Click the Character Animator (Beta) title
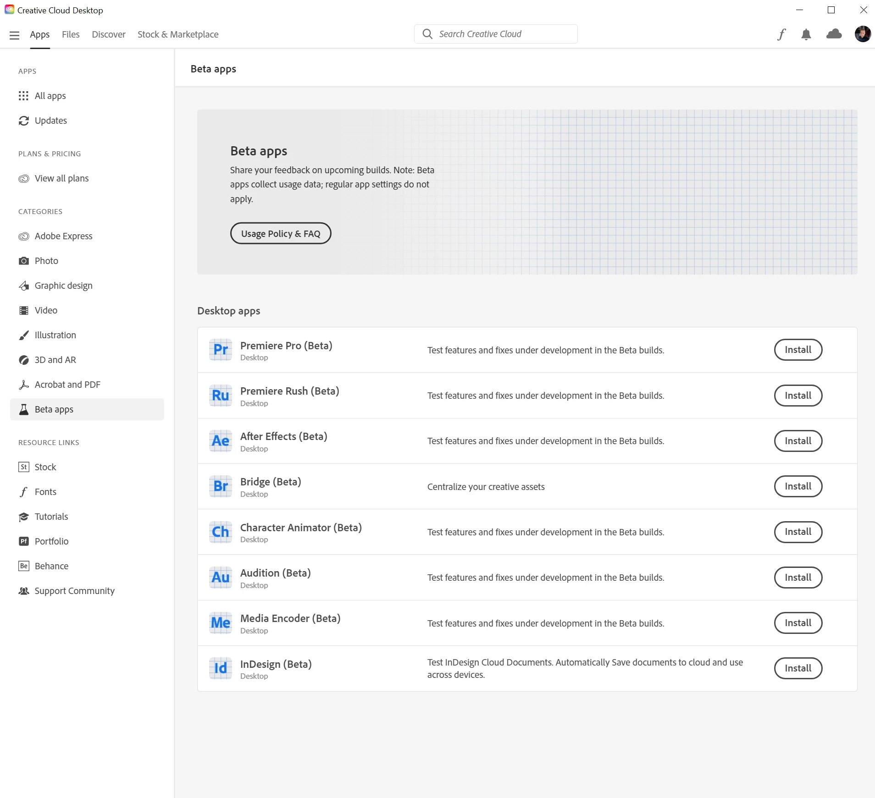875x798 pixels. [x=301, y=528]
